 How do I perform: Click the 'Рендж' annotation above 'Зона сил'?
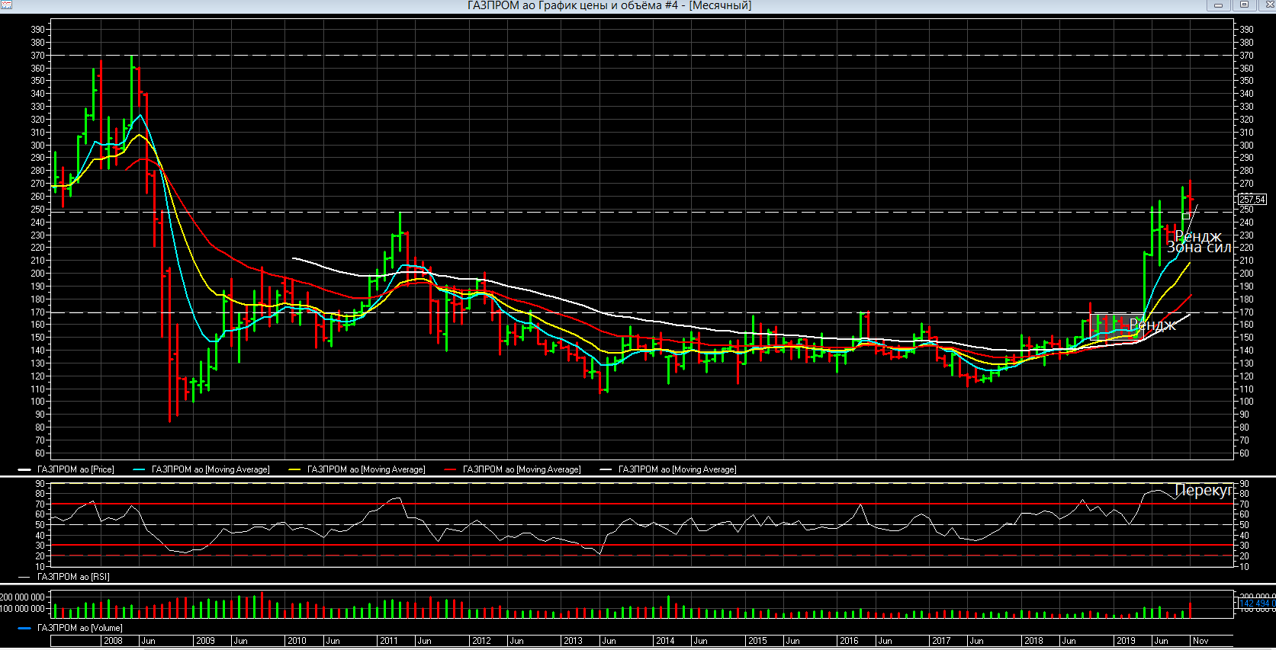(x=1198, y=236)
